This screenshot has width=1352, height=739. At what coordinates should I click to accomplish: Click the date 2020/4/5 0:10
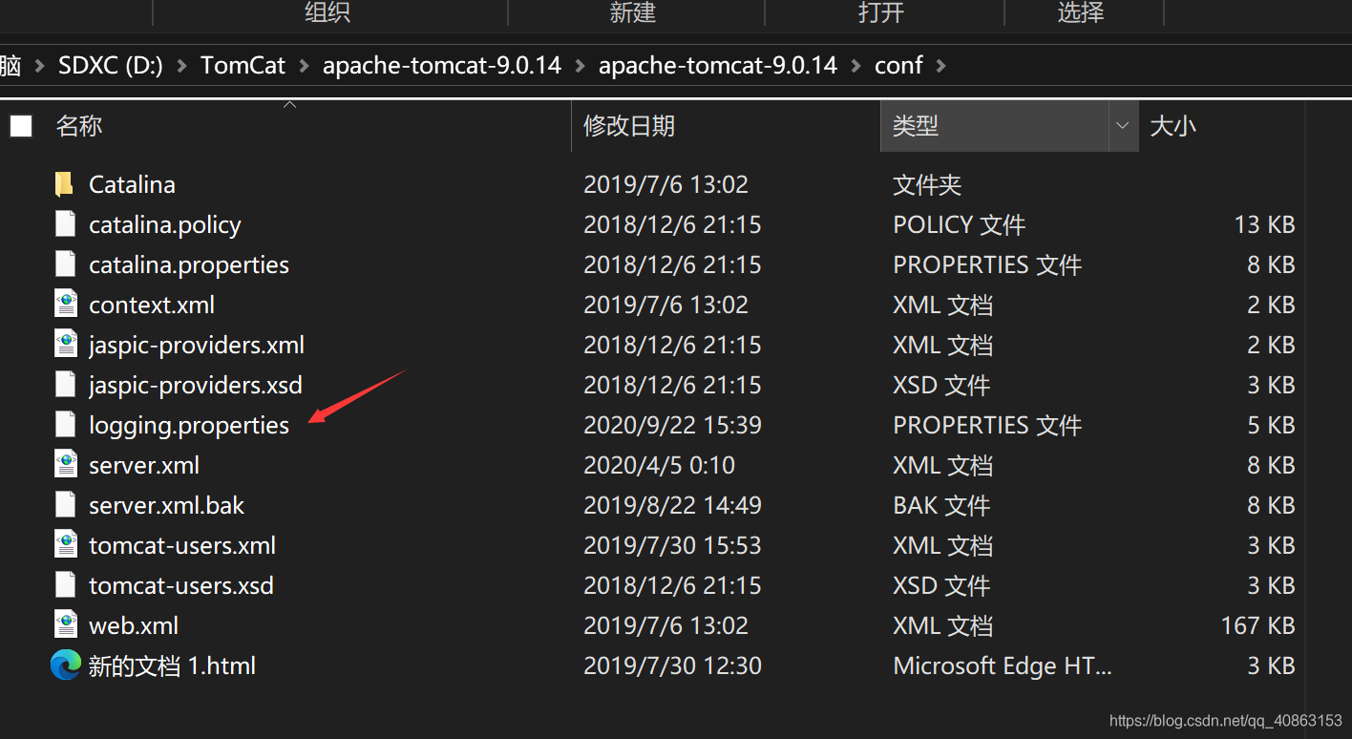tap(660, 465)
